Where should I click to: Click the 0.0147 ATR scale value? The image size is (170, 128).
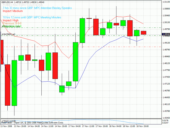(165, 123)
